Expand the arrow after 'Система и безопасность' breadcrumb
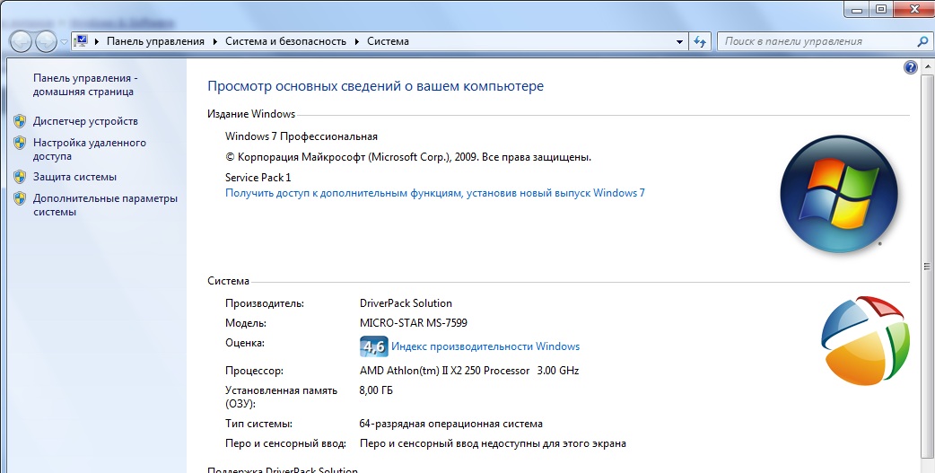 (357, 41)
